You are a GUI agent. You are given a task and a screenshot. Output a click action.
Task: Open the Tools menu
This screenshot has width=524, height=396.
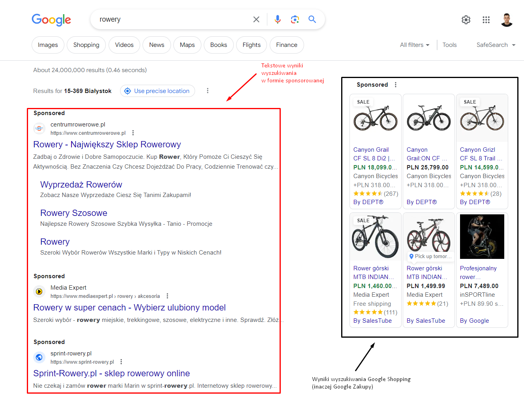point(449,45)
